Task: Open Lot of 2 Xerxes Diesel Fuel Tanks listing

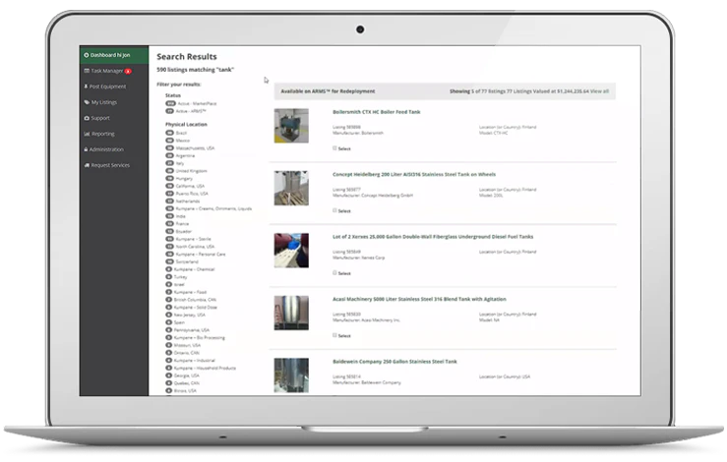Action: (x=433, y=237)
